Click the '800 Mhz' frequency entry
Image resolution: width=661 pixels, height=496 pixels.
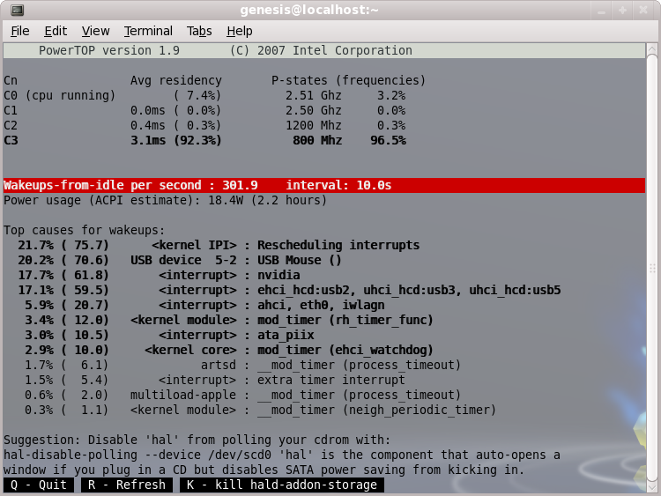click(317, 140)
